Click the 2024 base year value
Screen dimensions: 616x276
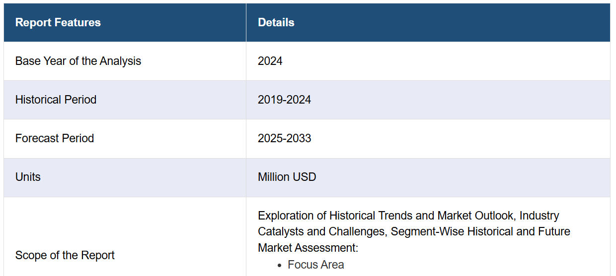270,61
